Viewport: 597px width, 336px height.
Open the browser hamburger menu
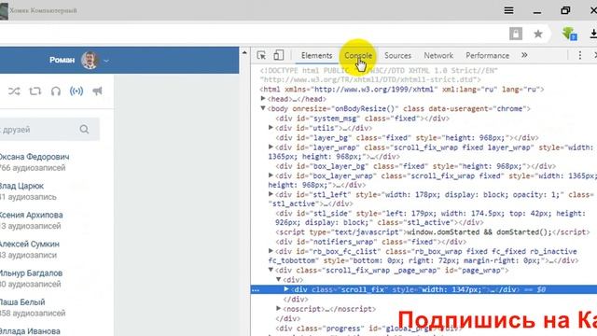coord(508,10)
